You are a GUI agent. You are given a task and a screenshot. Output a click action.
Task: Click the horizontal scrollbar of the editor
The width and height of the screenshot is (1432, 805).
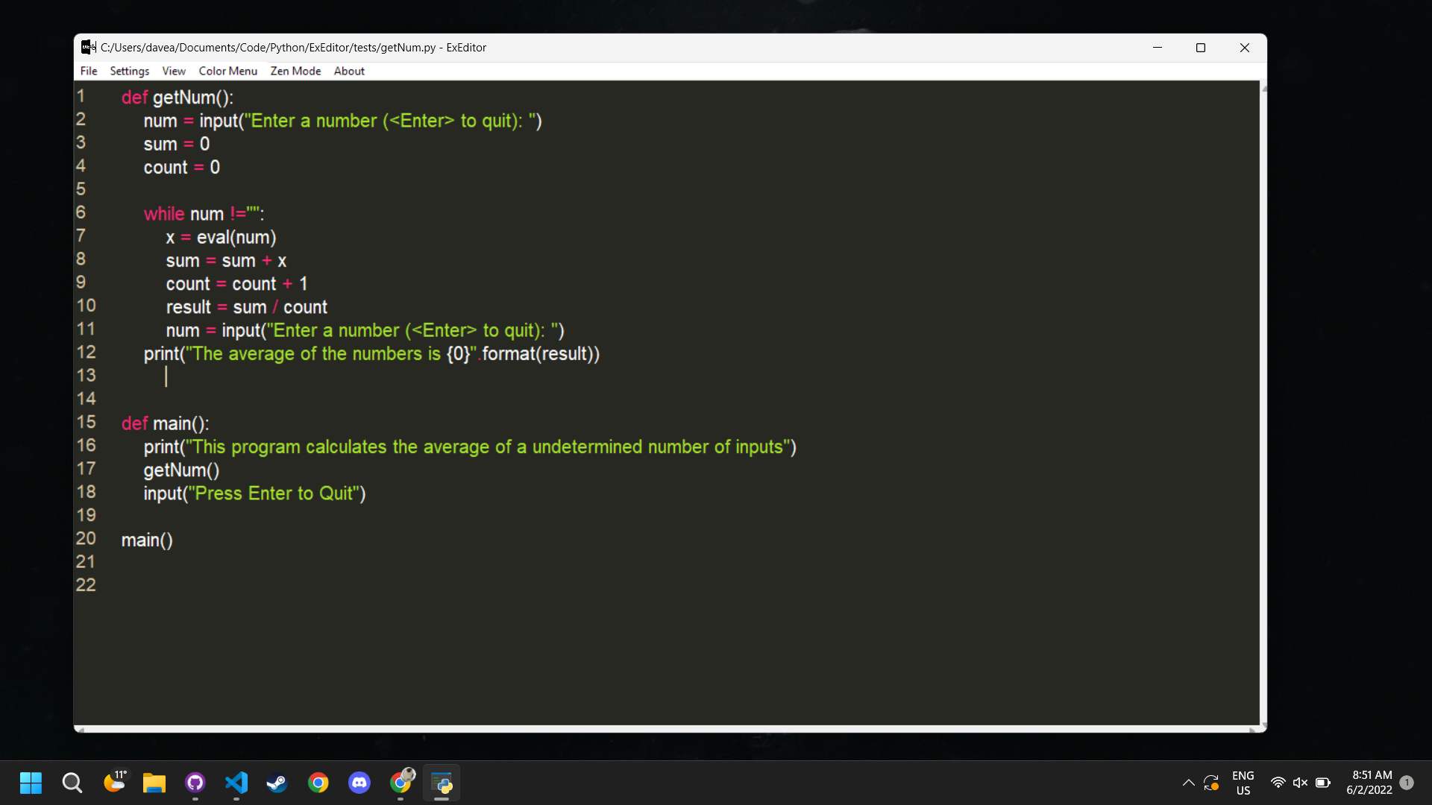tap(668, 729)
